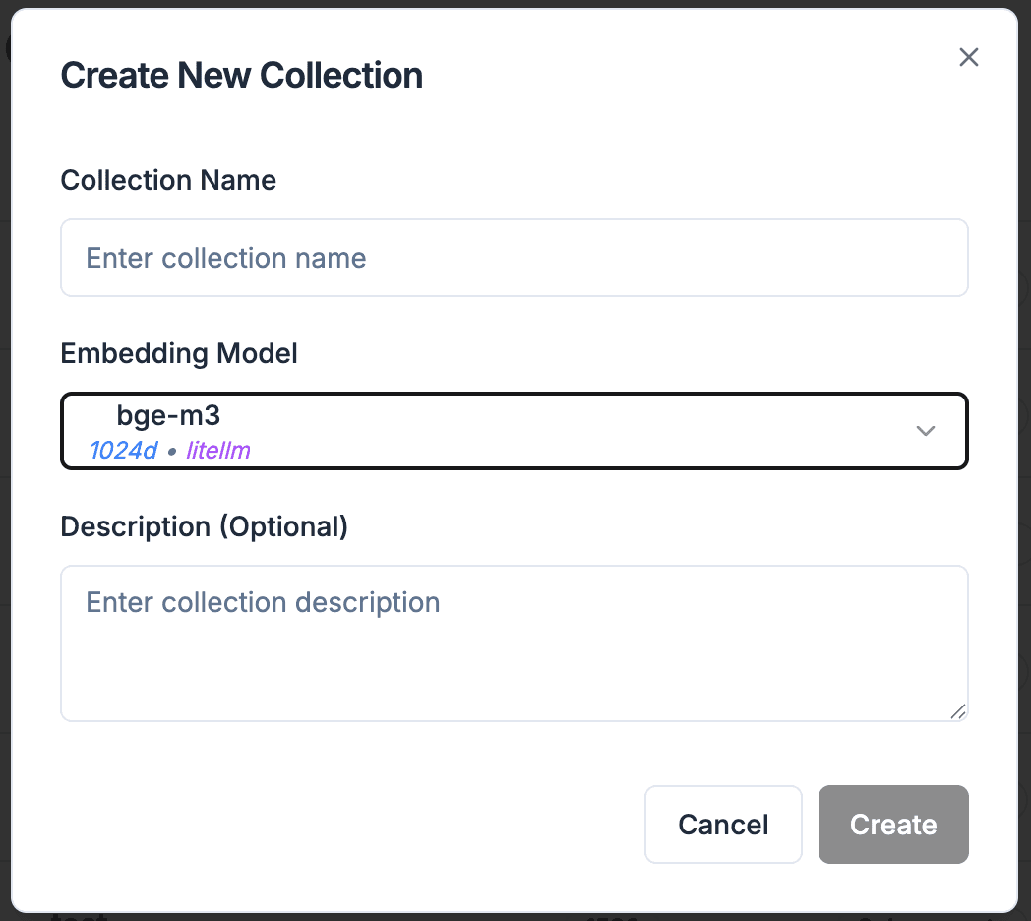Click the "Enter collection name" placeholder
This screenshot has height=921, width=1031.
click(x=226, y=258)
